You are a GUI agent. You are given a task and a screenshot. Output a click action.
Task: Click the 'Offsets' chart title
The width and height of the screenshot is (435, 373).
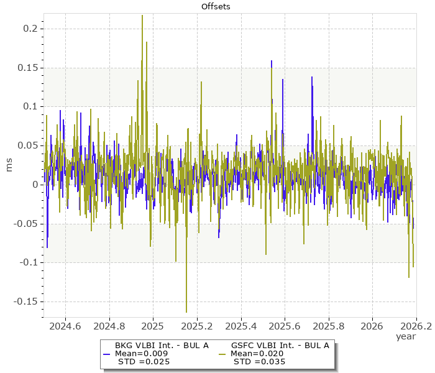click(216, 6)
